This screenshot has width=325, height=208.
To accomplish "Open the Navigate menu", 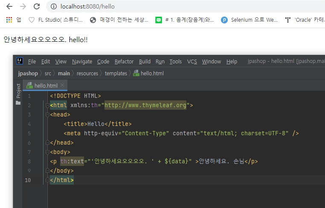I will pos(82,62).
